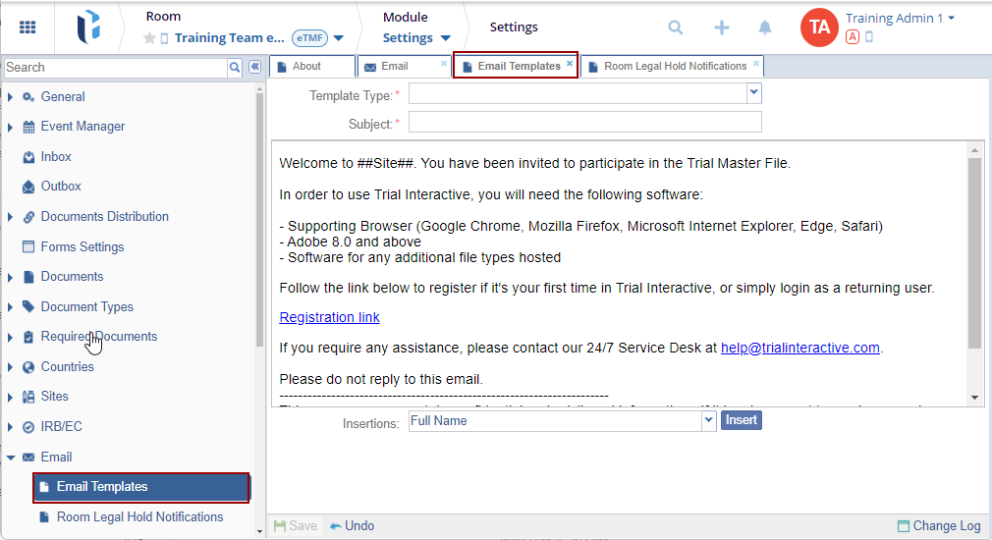The width and height of the screenshot is (992, 540).
Task: Switch to the About tab
Action: 306,66
